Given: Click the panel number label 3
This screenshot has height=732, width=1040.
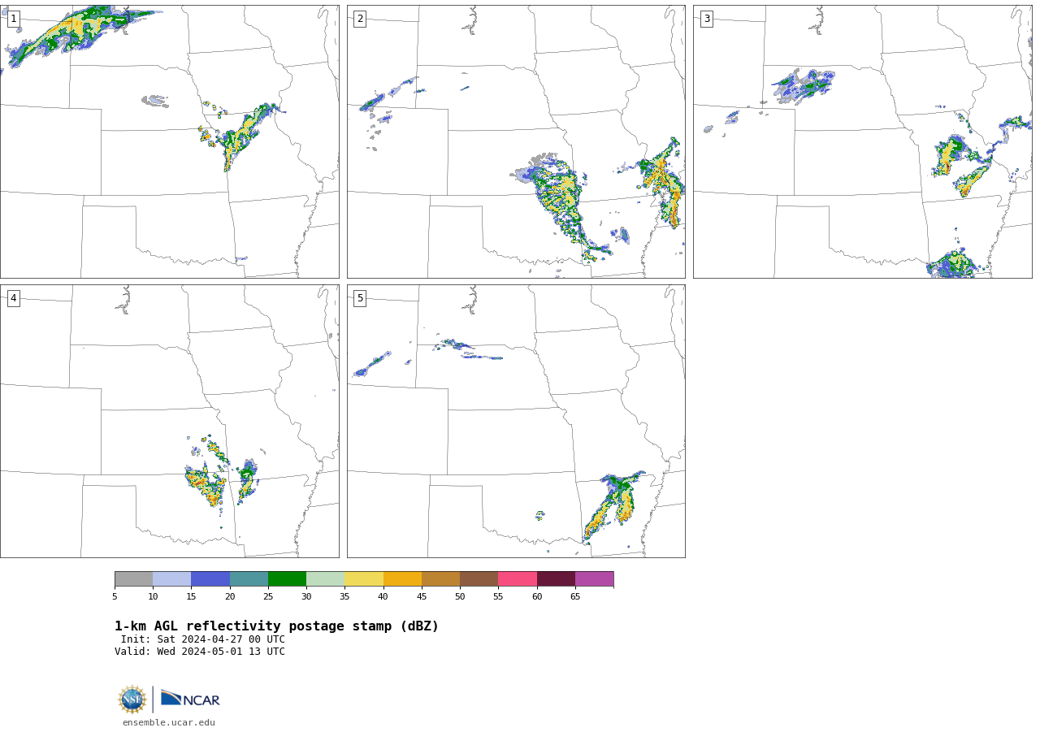Looking at the screenshot, I should coord(706,19).
